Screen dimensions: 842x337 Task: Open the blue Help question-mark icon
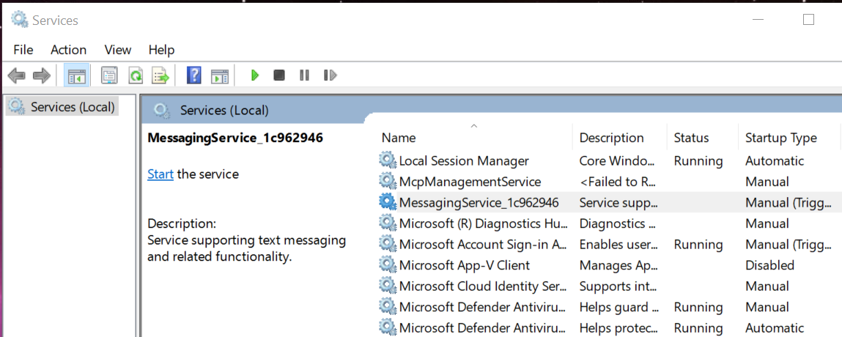194,75
